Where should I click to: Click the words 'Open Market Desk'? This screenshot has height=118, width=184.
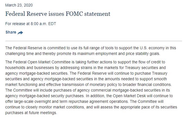129,96
